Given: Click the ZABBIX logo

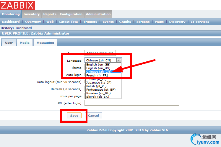Looking at the screenshot, I should 17,5.
